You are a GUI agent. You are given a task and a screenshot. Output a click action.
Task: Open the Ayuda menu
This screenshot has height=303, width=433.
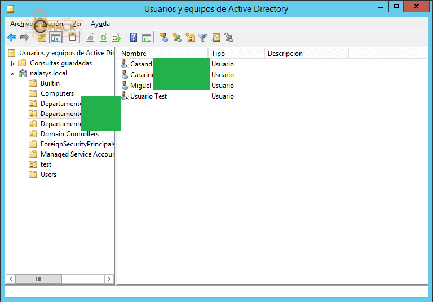tap(100, 24)
